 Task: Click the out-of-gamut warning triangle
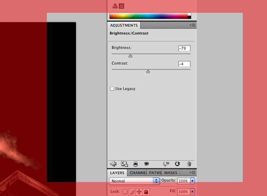pyautogui.click(x=115, y=6)
